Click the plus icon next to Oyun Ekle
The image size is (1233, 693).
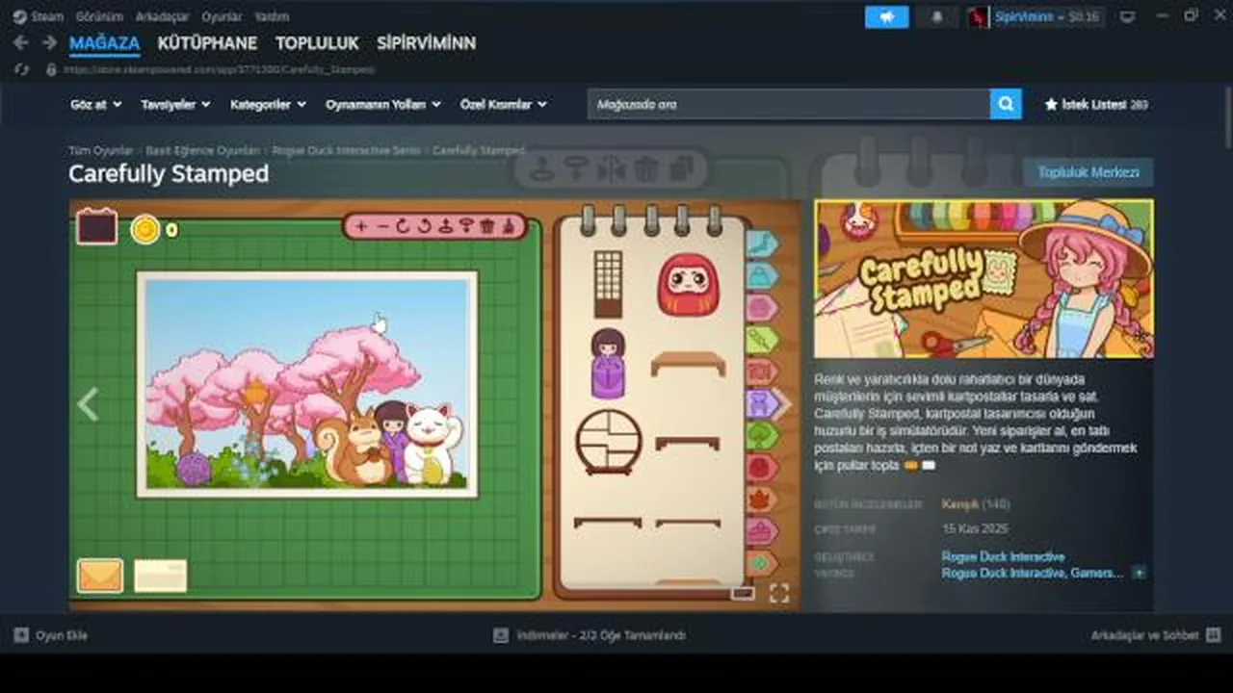coord(21,635)
